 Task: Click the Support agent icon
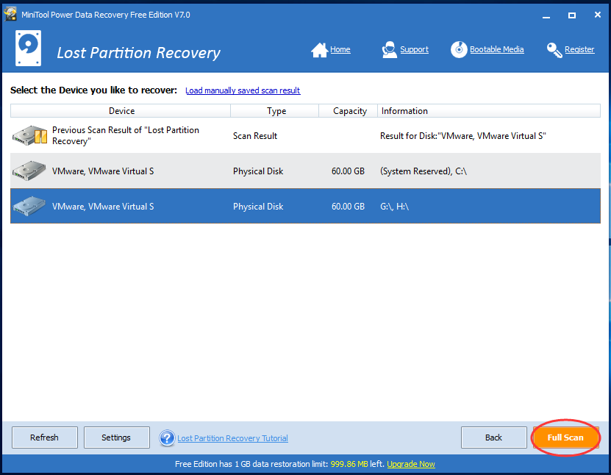pos(389,50)
